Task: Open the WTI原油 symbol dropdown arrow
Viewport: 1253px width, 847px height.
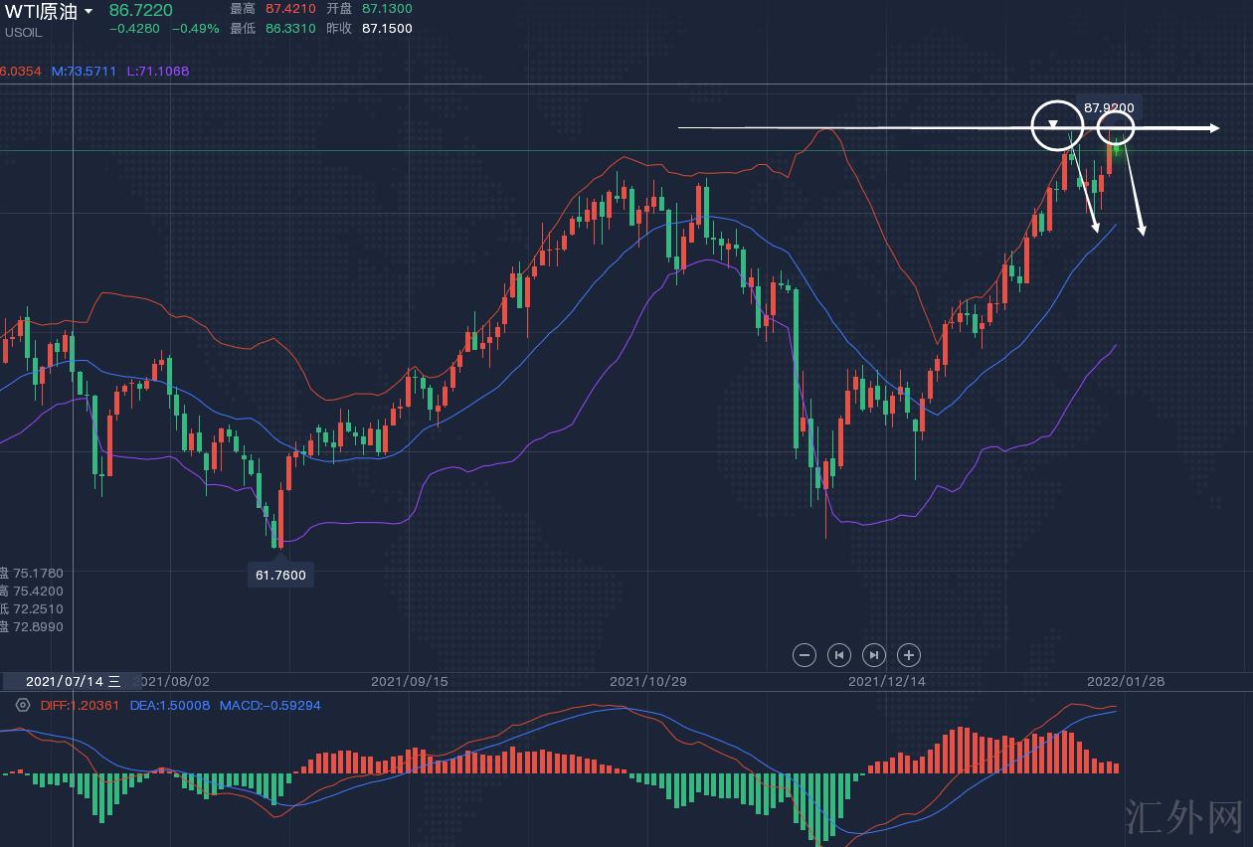Action: tap(89, 12)
